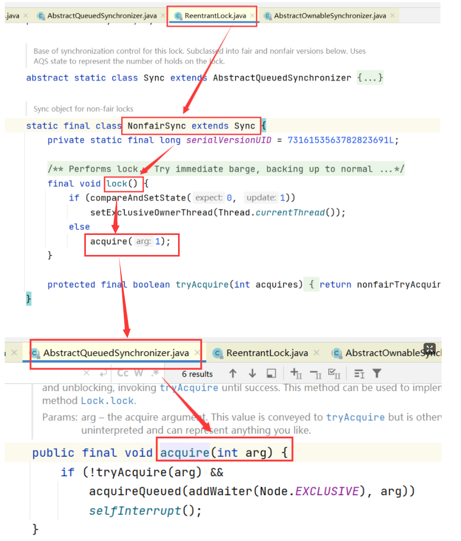461x541 pixels.
Task: Click class icon of upper ReentrantLock.java tab
Action: tap(178, 16)
